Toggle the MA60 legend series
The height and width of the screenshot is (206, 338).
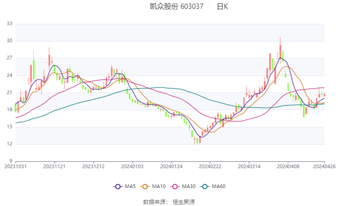[x=213, y=186]
